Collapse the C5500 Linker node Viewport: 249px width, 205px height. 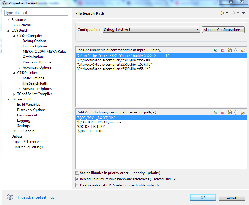click(14, 73)
